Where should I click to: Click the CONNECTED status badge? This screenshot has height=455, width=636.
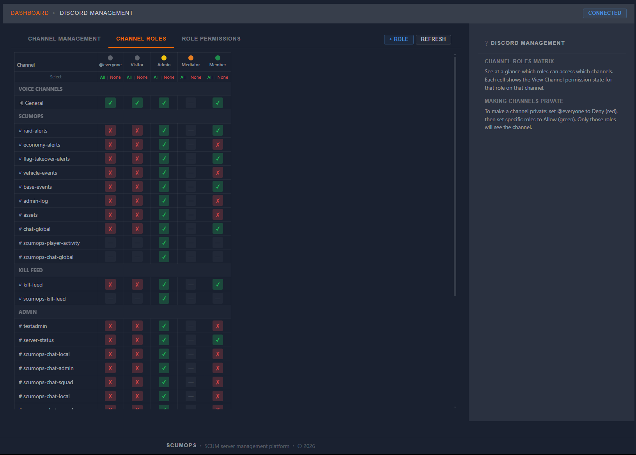(604, 13)
